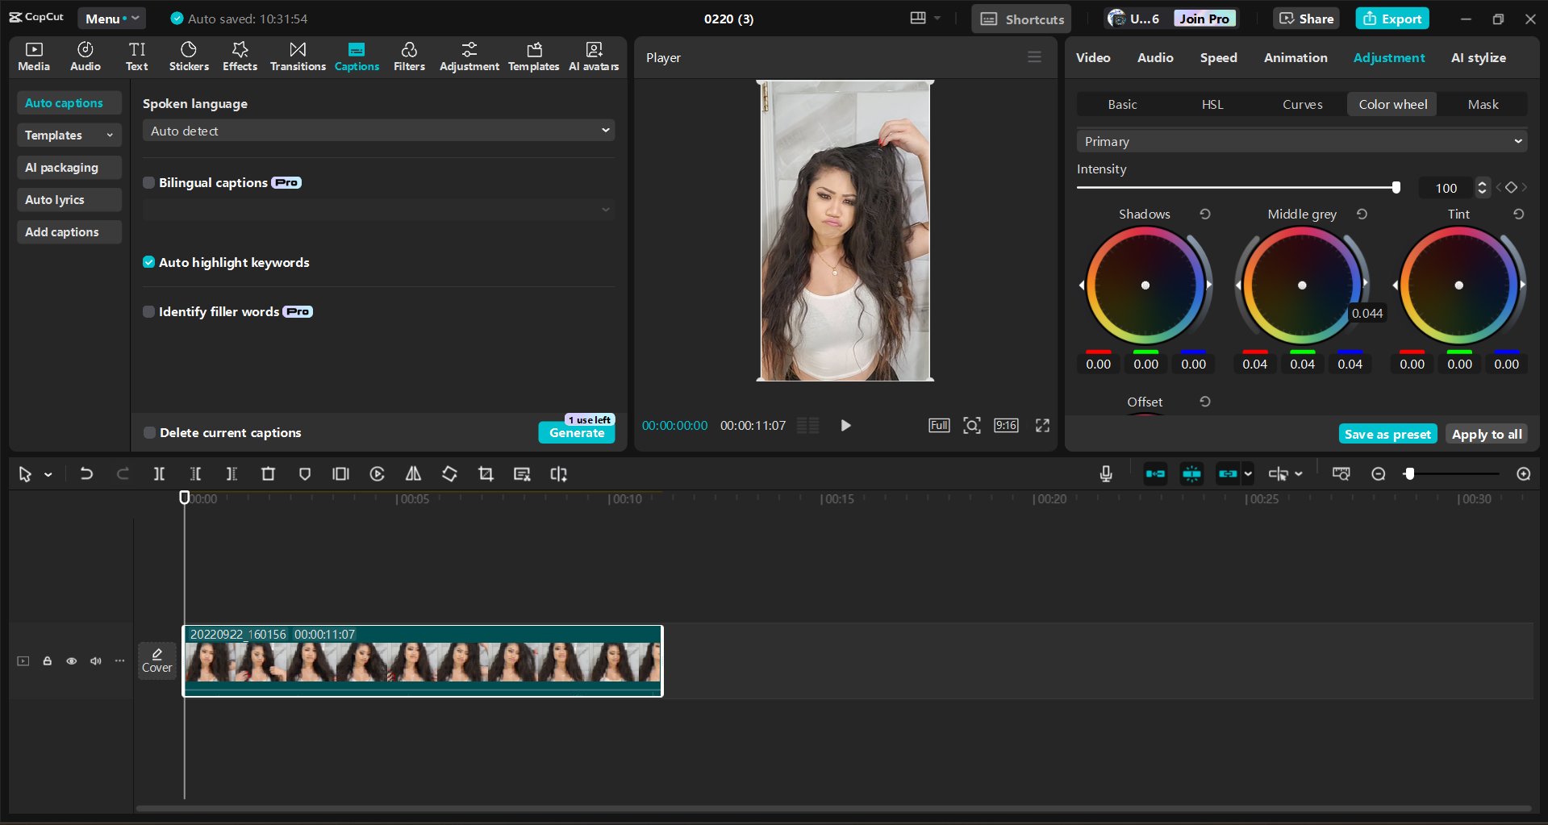This screenshot has width=1548, height=825.
Task: Open the Primary color wheel dropdown
Action: click(1300, 140)
